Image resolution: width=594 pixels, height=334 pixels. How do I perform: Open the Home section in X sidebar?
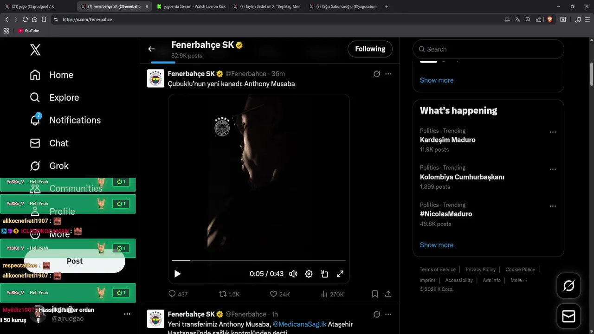click(x=52, y=75)
